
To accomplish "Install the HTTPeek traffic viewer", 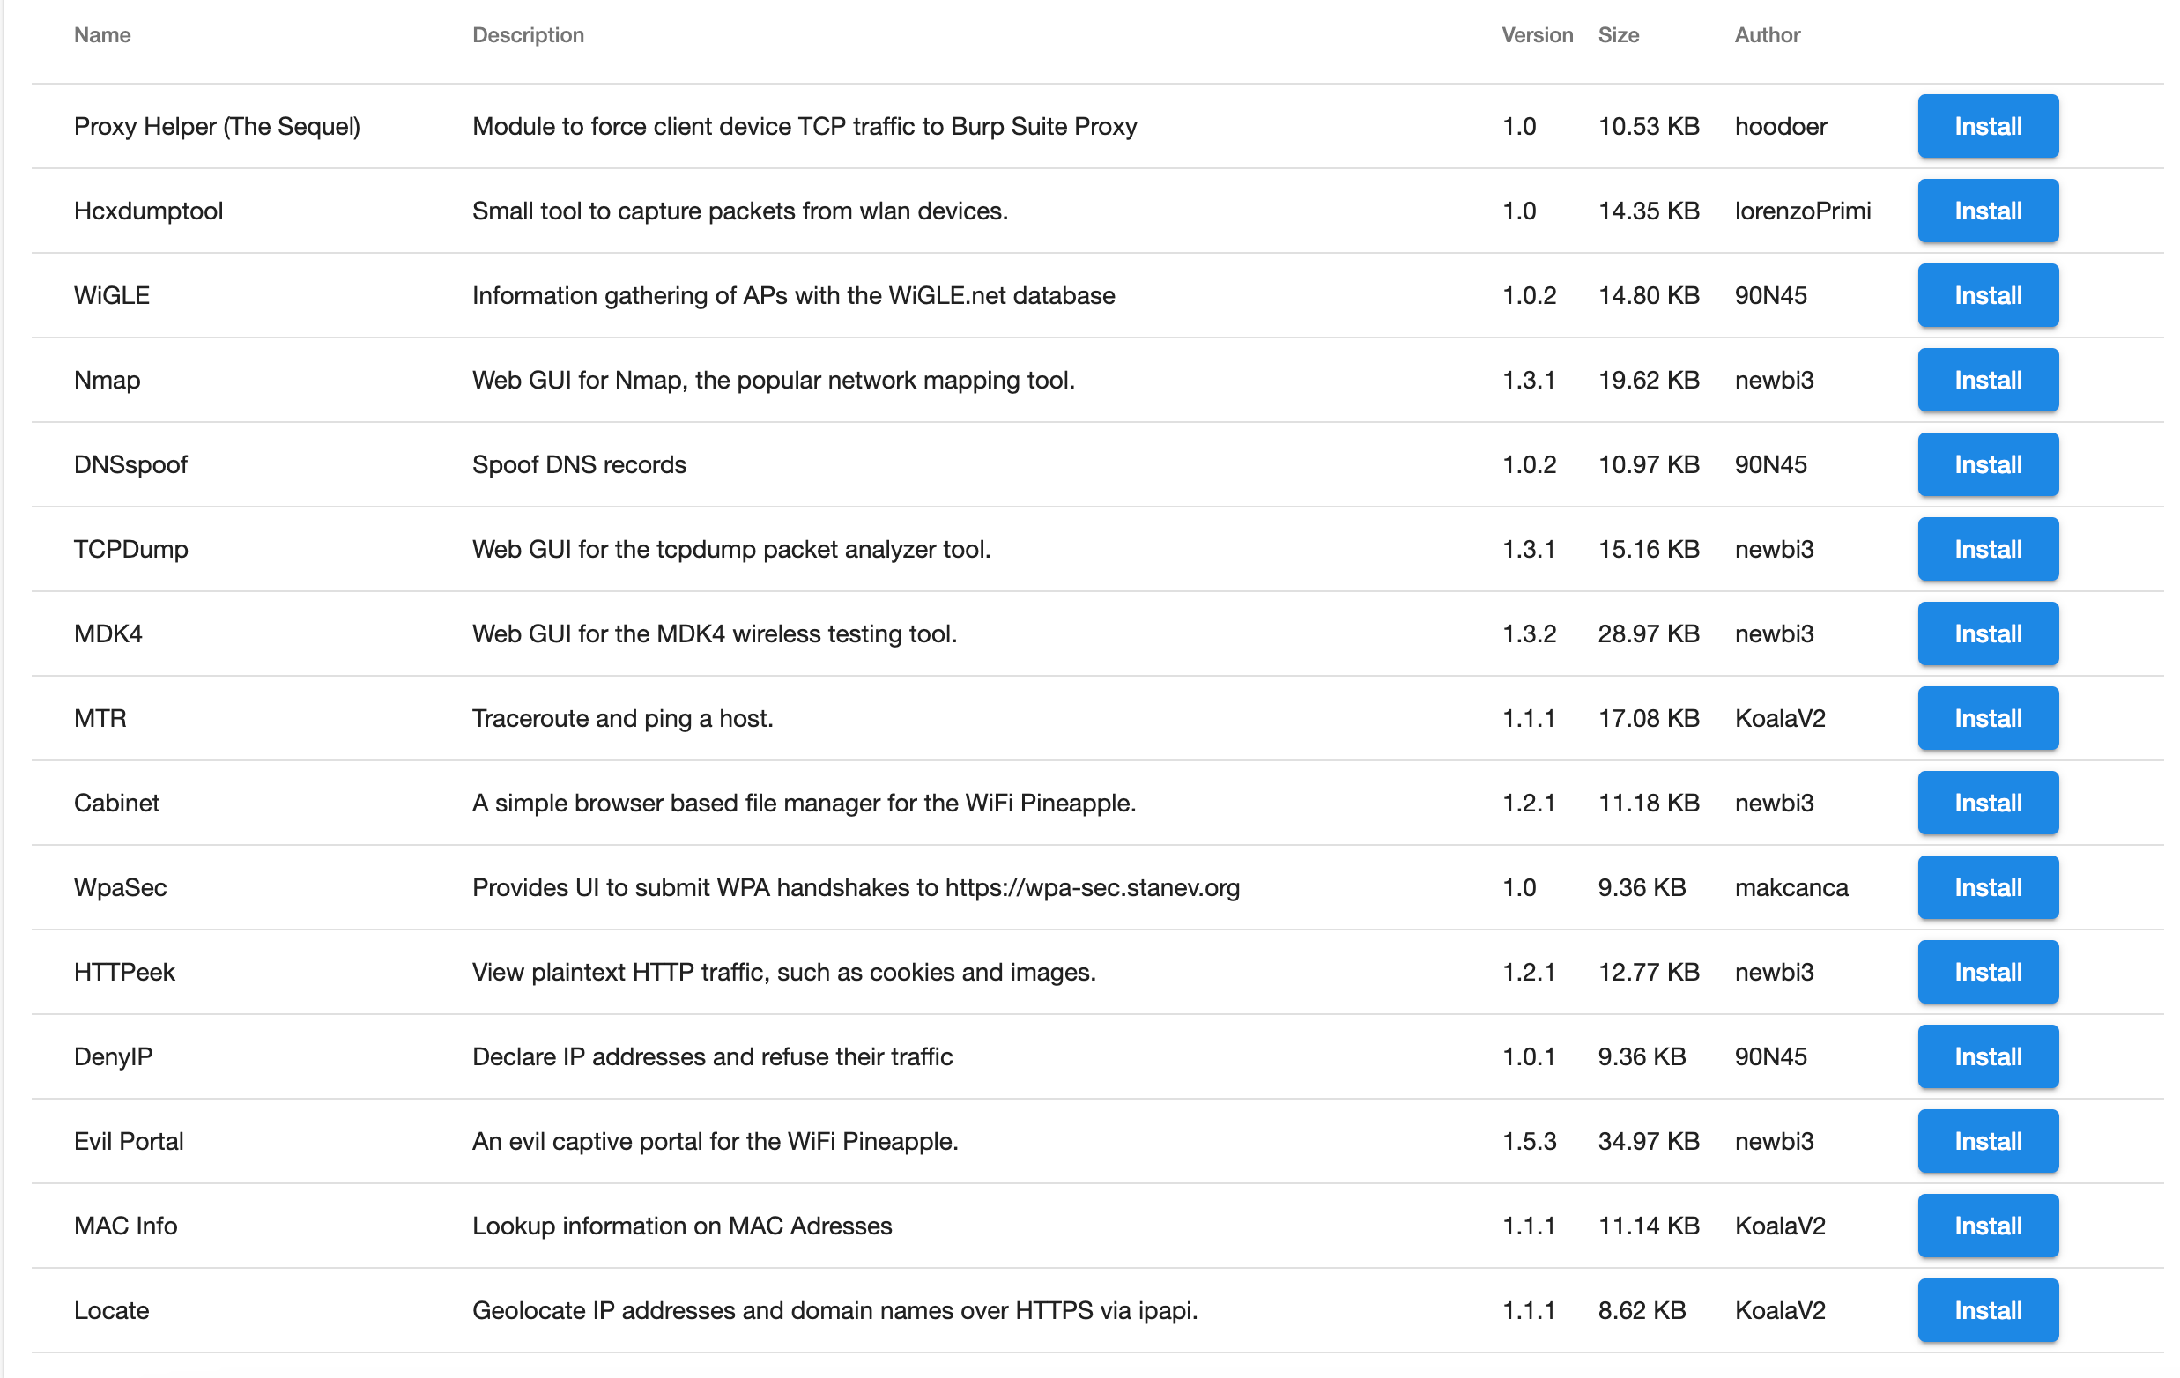I will (1987, 972).
